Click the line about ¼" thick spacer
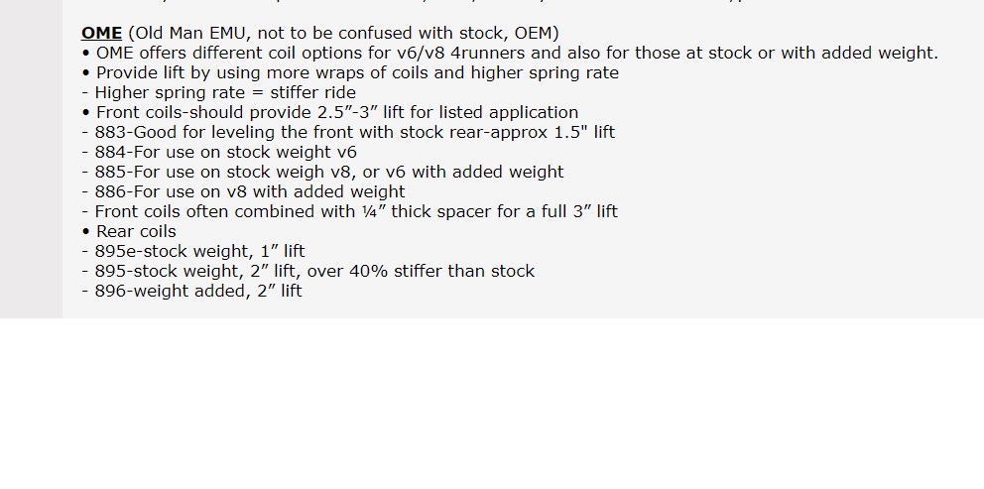Screen dimensions: 984x489 pyautogui.click(x=349, y=211)
